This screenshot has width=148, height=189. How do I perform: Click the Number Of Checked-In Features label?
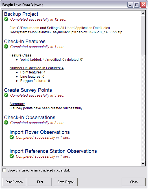tap(36, 68)
